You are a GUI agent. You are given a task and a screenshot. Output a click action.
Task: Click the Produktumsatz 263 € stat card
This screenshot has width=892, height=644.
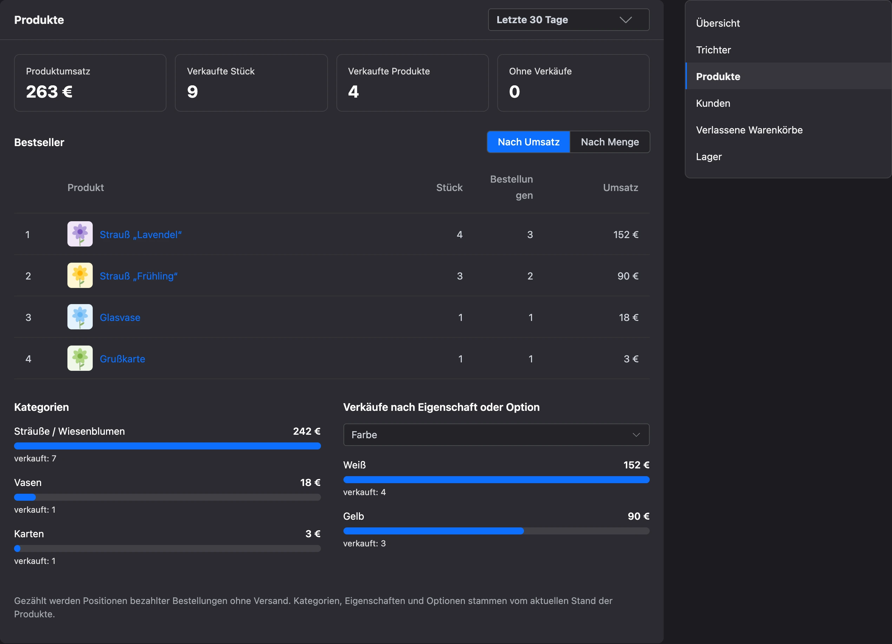coord(90,83)
